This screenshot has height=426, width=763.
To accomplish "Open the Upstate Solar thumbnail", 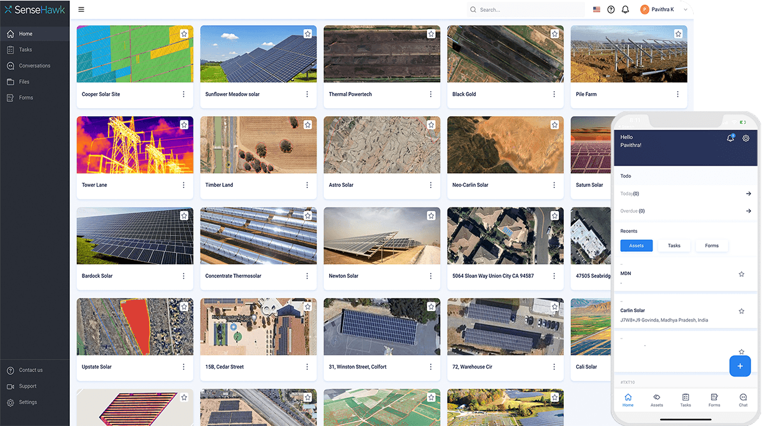I will 135,327.
